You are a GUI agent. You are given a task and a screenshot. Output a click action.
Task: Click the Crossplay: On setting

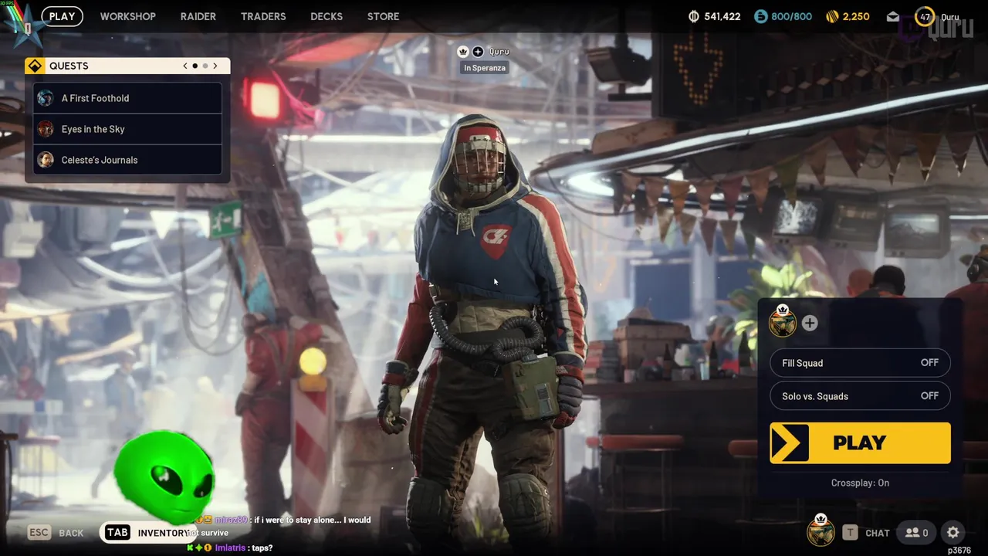[860, 483]
